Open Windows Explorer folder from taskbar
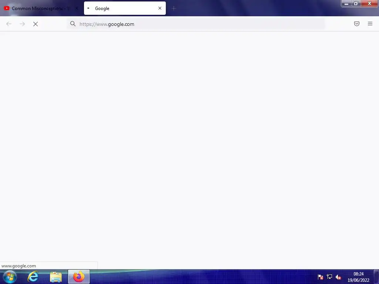Viewport: 379px width, 284px height. (x=56, y=277)
